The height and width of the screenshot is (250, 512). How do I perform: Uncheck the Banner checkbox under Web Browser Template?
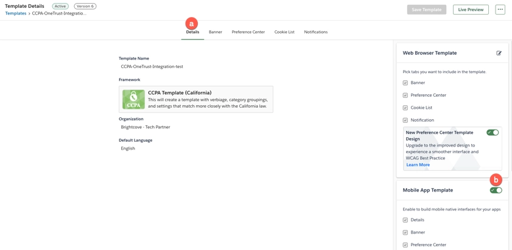[x=405, y=83]
